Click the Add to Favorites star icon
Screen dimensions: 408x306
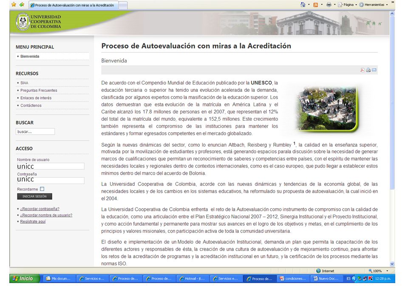(22, 4)
